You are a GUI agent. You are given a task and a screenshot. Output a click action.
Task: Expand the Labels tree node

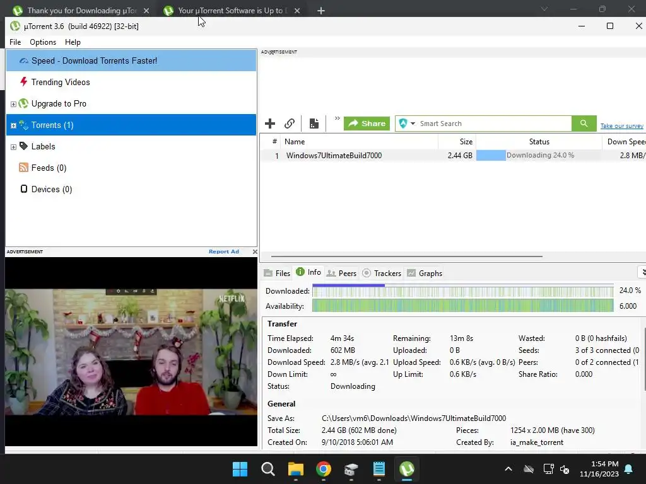(13, 147)
